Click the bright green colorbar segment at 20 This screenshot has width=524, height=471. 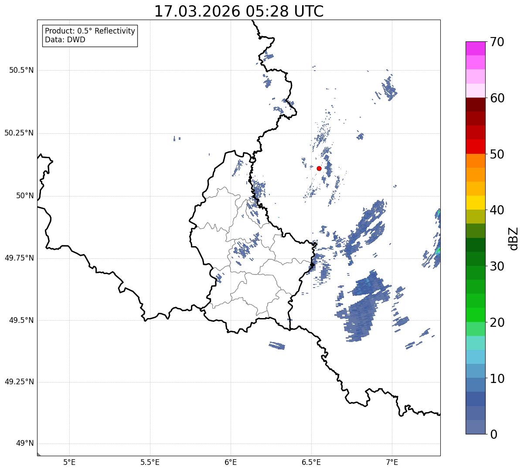pos(475,315)
